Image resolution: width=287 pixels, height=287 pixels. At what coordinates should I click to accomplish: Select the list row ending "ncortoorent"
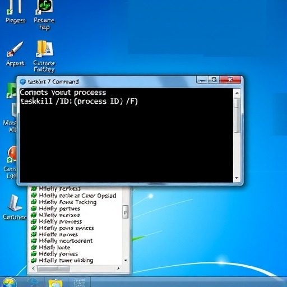[x=62, y=241]
